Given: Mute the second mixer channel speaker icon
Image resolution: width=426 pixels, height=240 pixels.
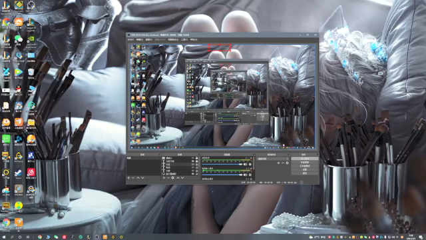Looking at the screenshot, I should [246, 175].
